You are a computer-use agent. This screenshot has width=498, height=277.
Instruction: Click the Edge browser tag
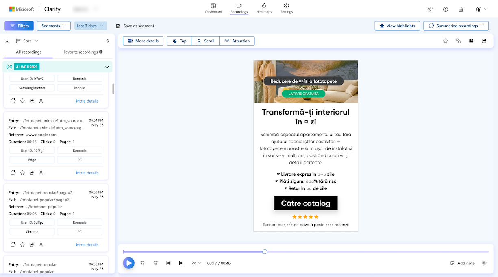[x=32, y=160]
